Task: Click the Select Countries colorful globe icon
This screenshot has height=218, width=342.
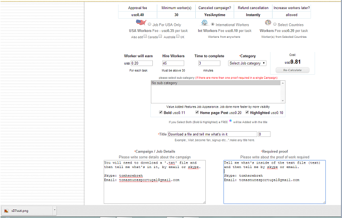Action: pos(268,23)
